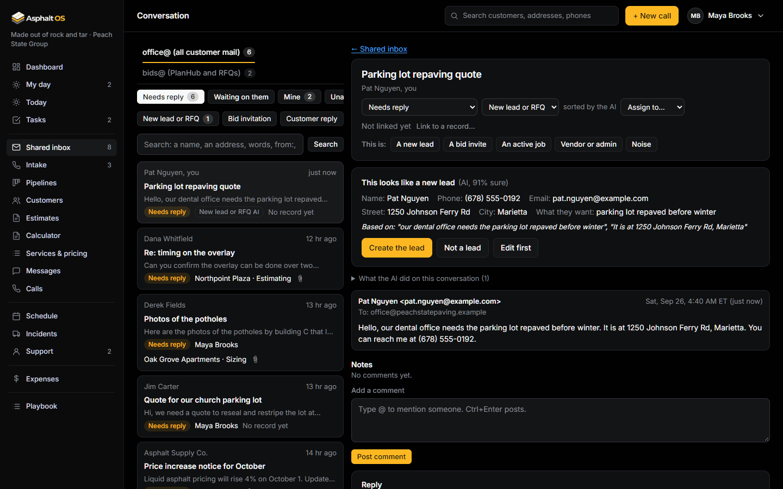Open Tasks via its checklist icon

(16, 120)
